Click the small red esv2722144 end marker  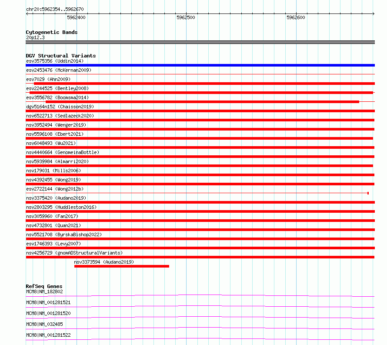point(368,193)
